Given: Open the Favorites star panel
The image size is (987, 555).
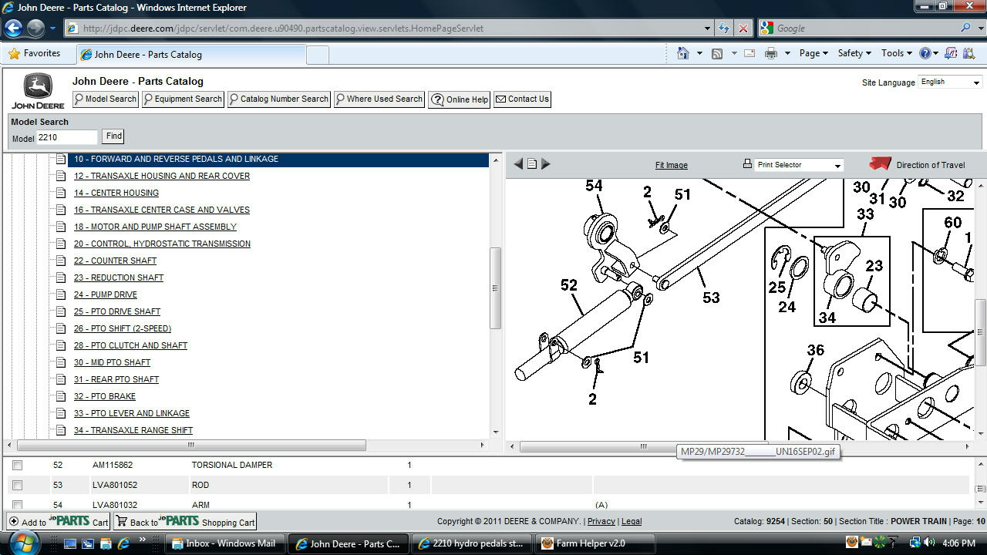Looking at the screenshot, I should pos(34,53).
